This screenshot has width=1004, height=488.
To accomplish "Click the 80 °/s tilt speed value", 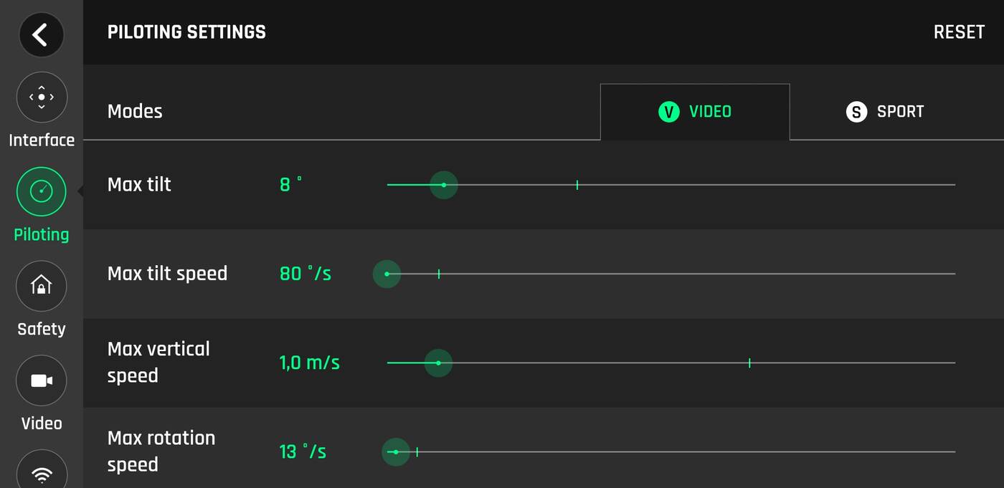I will 305,274.
